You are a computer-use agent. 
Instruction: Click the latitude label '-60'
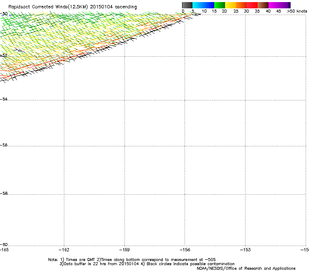tap(4, 244)
